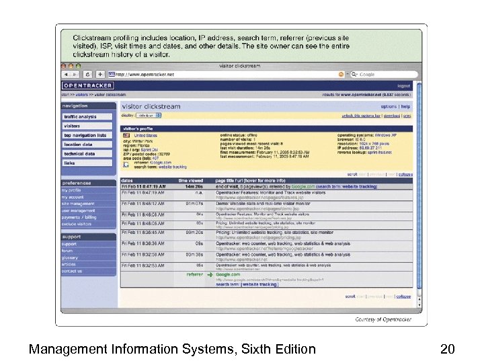The width and height of the screenshot is (484, 363).
Task: Open technical data navigation item
Action: pyautogui.click(x=87, y=154)
